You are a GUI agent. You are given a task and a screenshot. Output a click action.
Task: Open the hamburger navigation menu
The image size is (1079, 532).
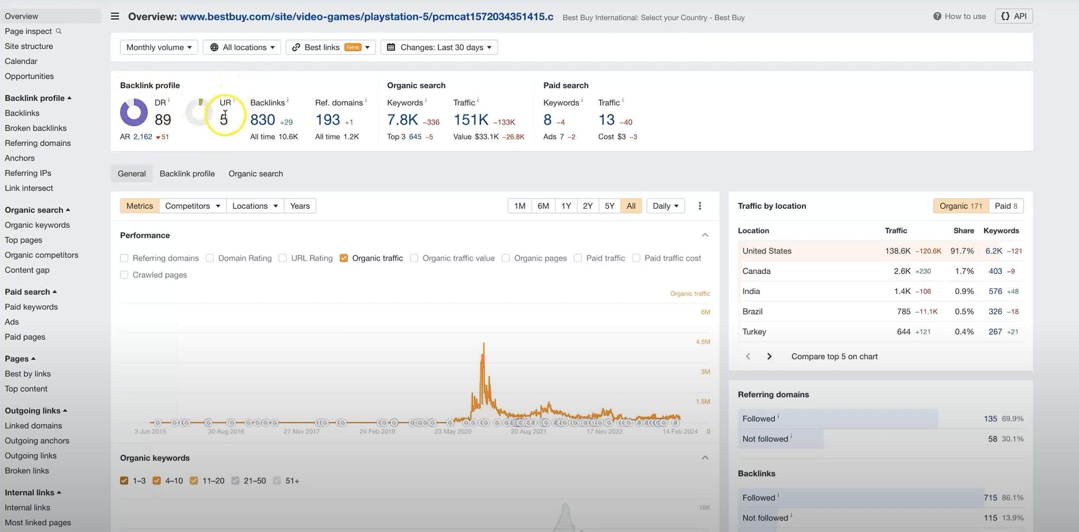click(114, 16)
